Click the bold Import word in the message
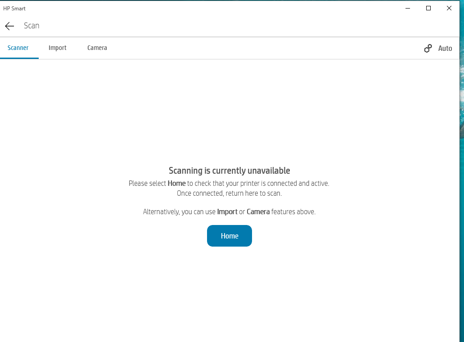The height and width of the screenshot is (342, 464). [227, 211]
